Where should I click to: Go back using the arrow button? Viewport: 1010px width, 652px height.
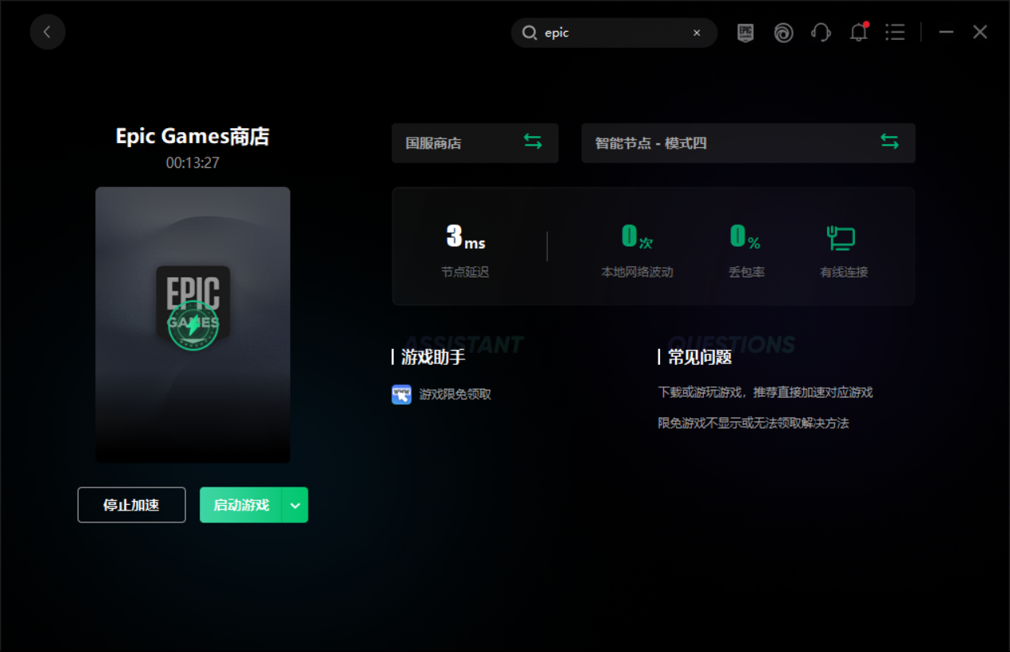pos(48,32)
